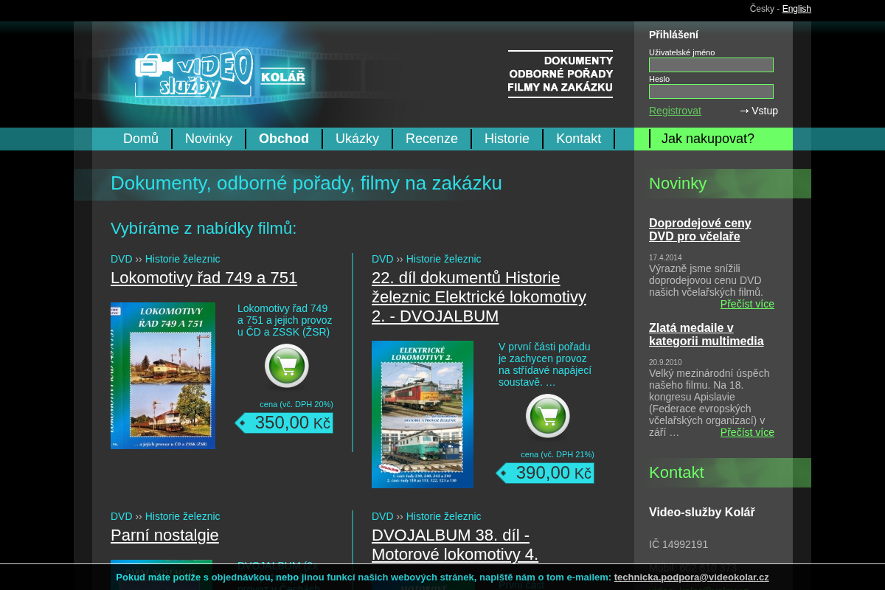Screen dimensions: 885x590
Task: Click date 20.9.2010 in news
Action: coord(665,363)
